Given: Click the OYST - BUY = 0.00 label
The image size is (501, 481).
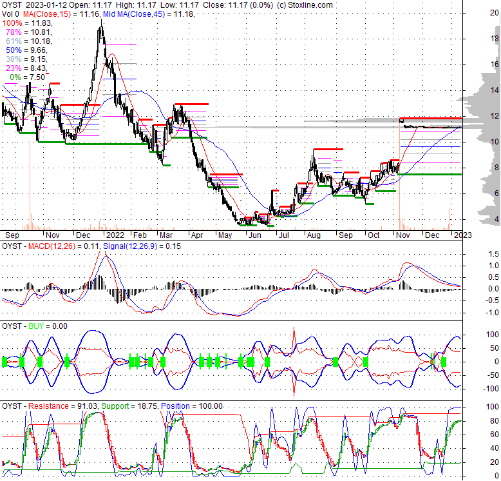Looking at the screenshot, I should 35,326.
